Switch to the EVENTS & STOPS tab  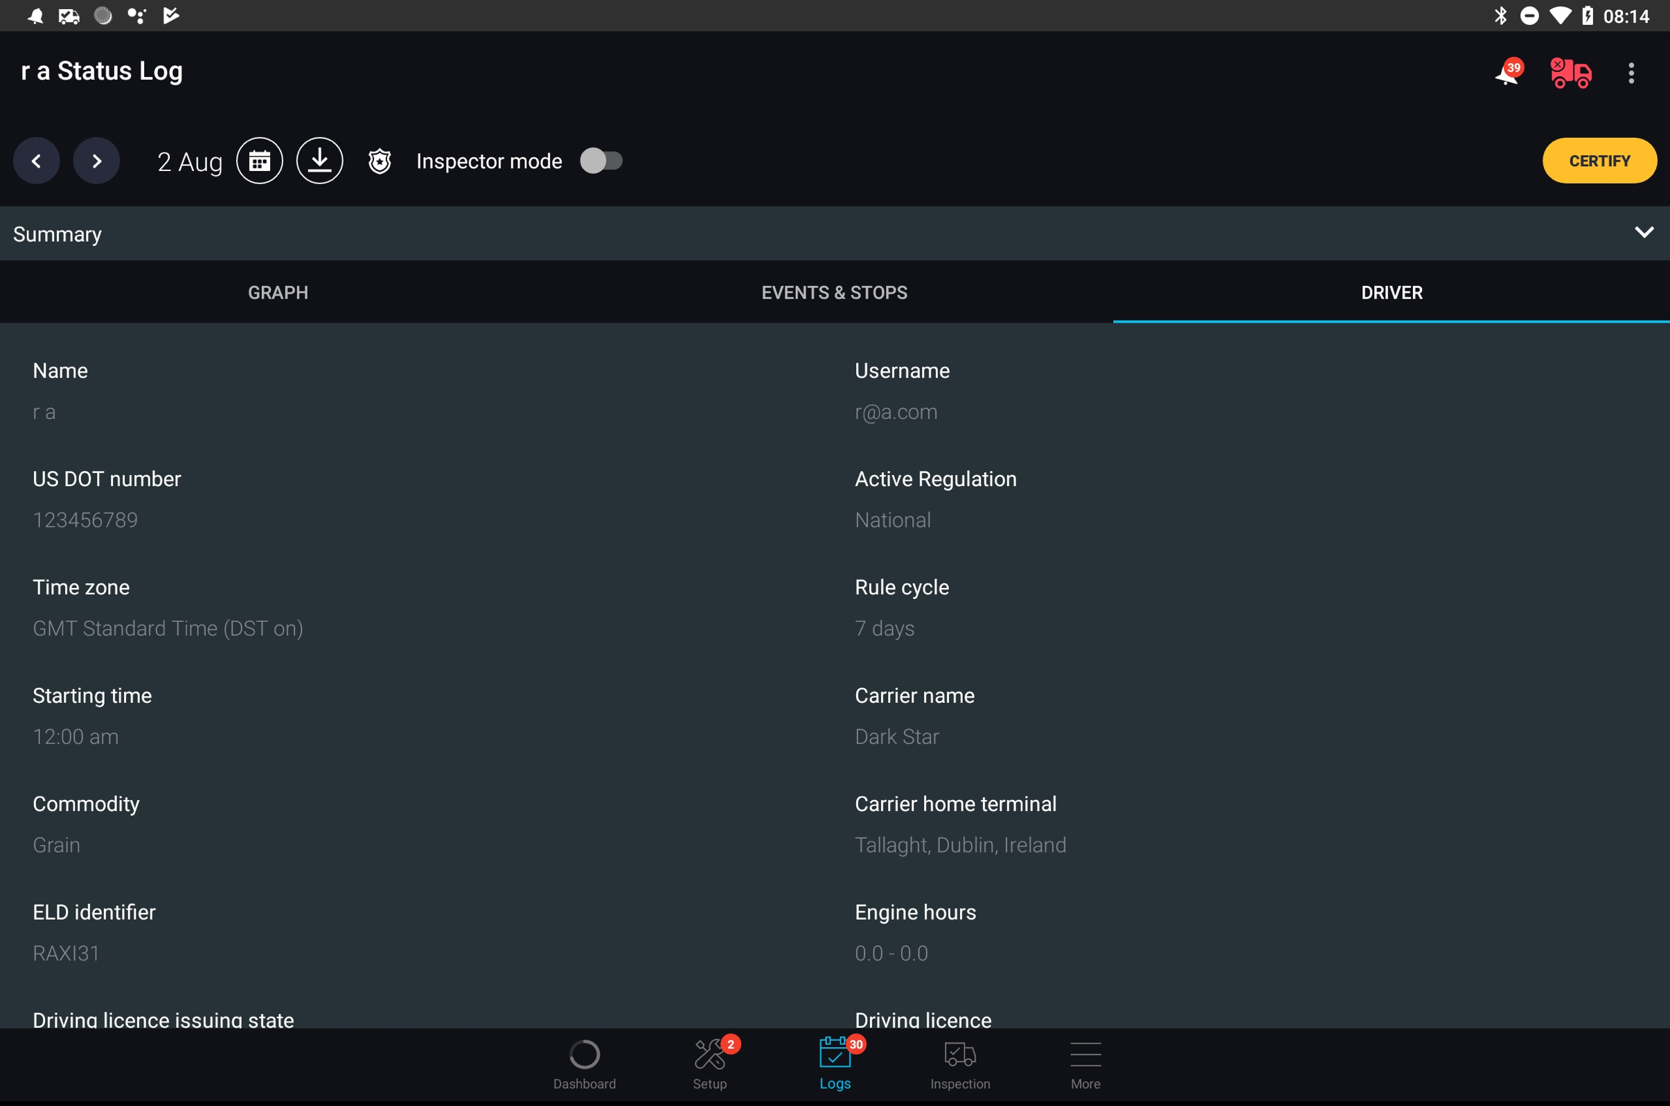click(x=834, y=292)
